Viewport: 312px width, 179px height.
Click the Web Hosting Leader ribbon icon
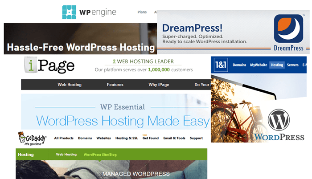114,61
